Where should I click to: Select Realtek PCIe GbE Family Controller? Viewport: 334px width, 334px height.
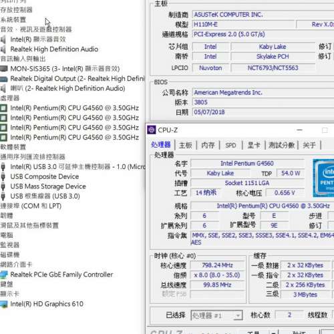61,275
